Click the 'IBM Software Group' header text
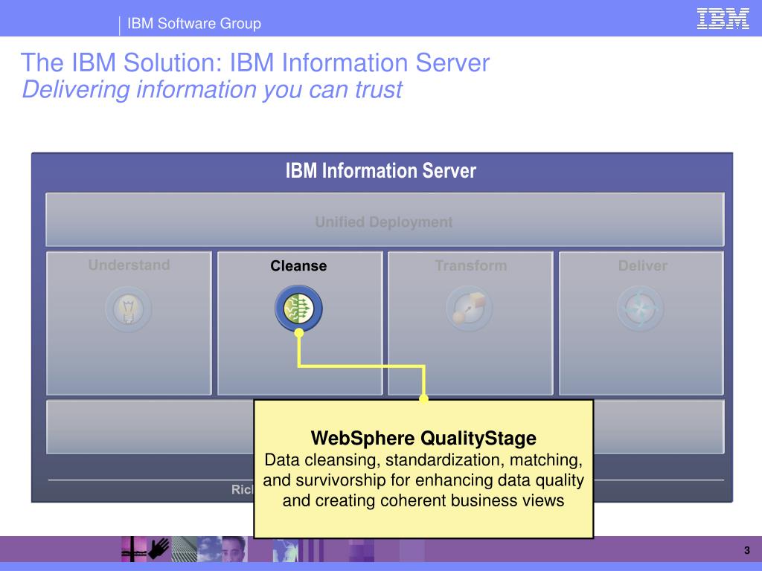762x571 pixels. [x=194, y=23]
